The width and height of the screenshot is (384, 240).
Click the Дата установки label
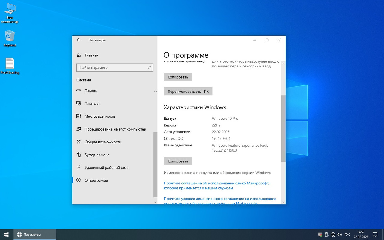click(x=177, y=132)
